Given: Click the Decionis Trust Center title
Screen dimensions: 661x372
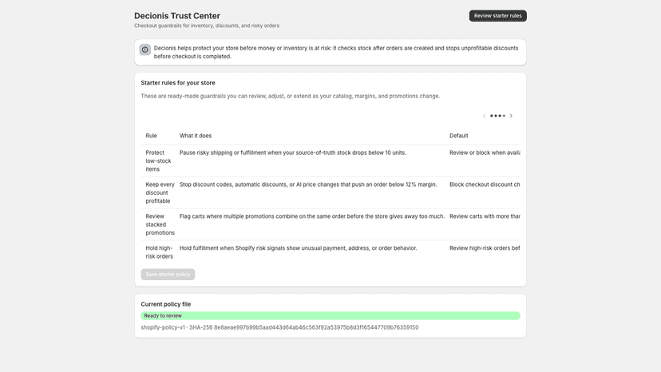Looking at the screenshot, I should 177,16.
